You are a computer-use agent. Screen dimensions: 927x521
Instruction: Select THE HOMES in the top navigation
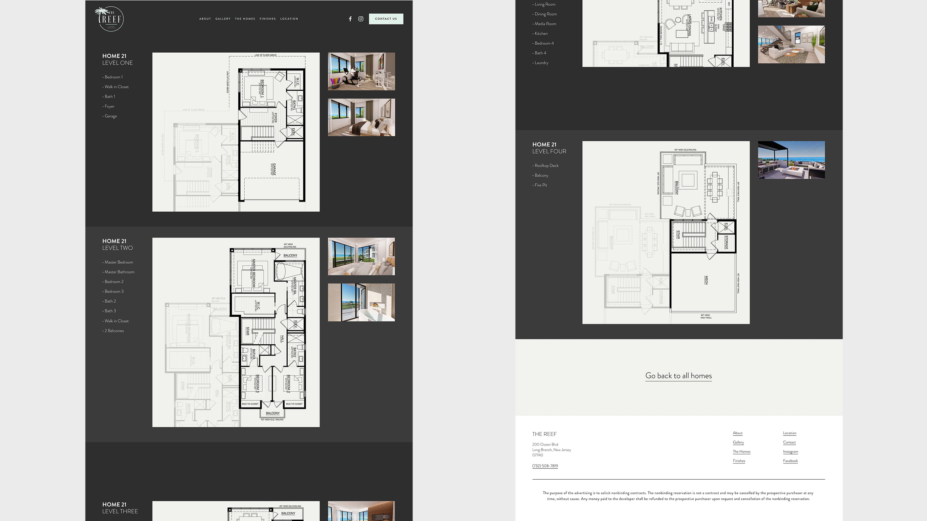[x=245, y=19]
